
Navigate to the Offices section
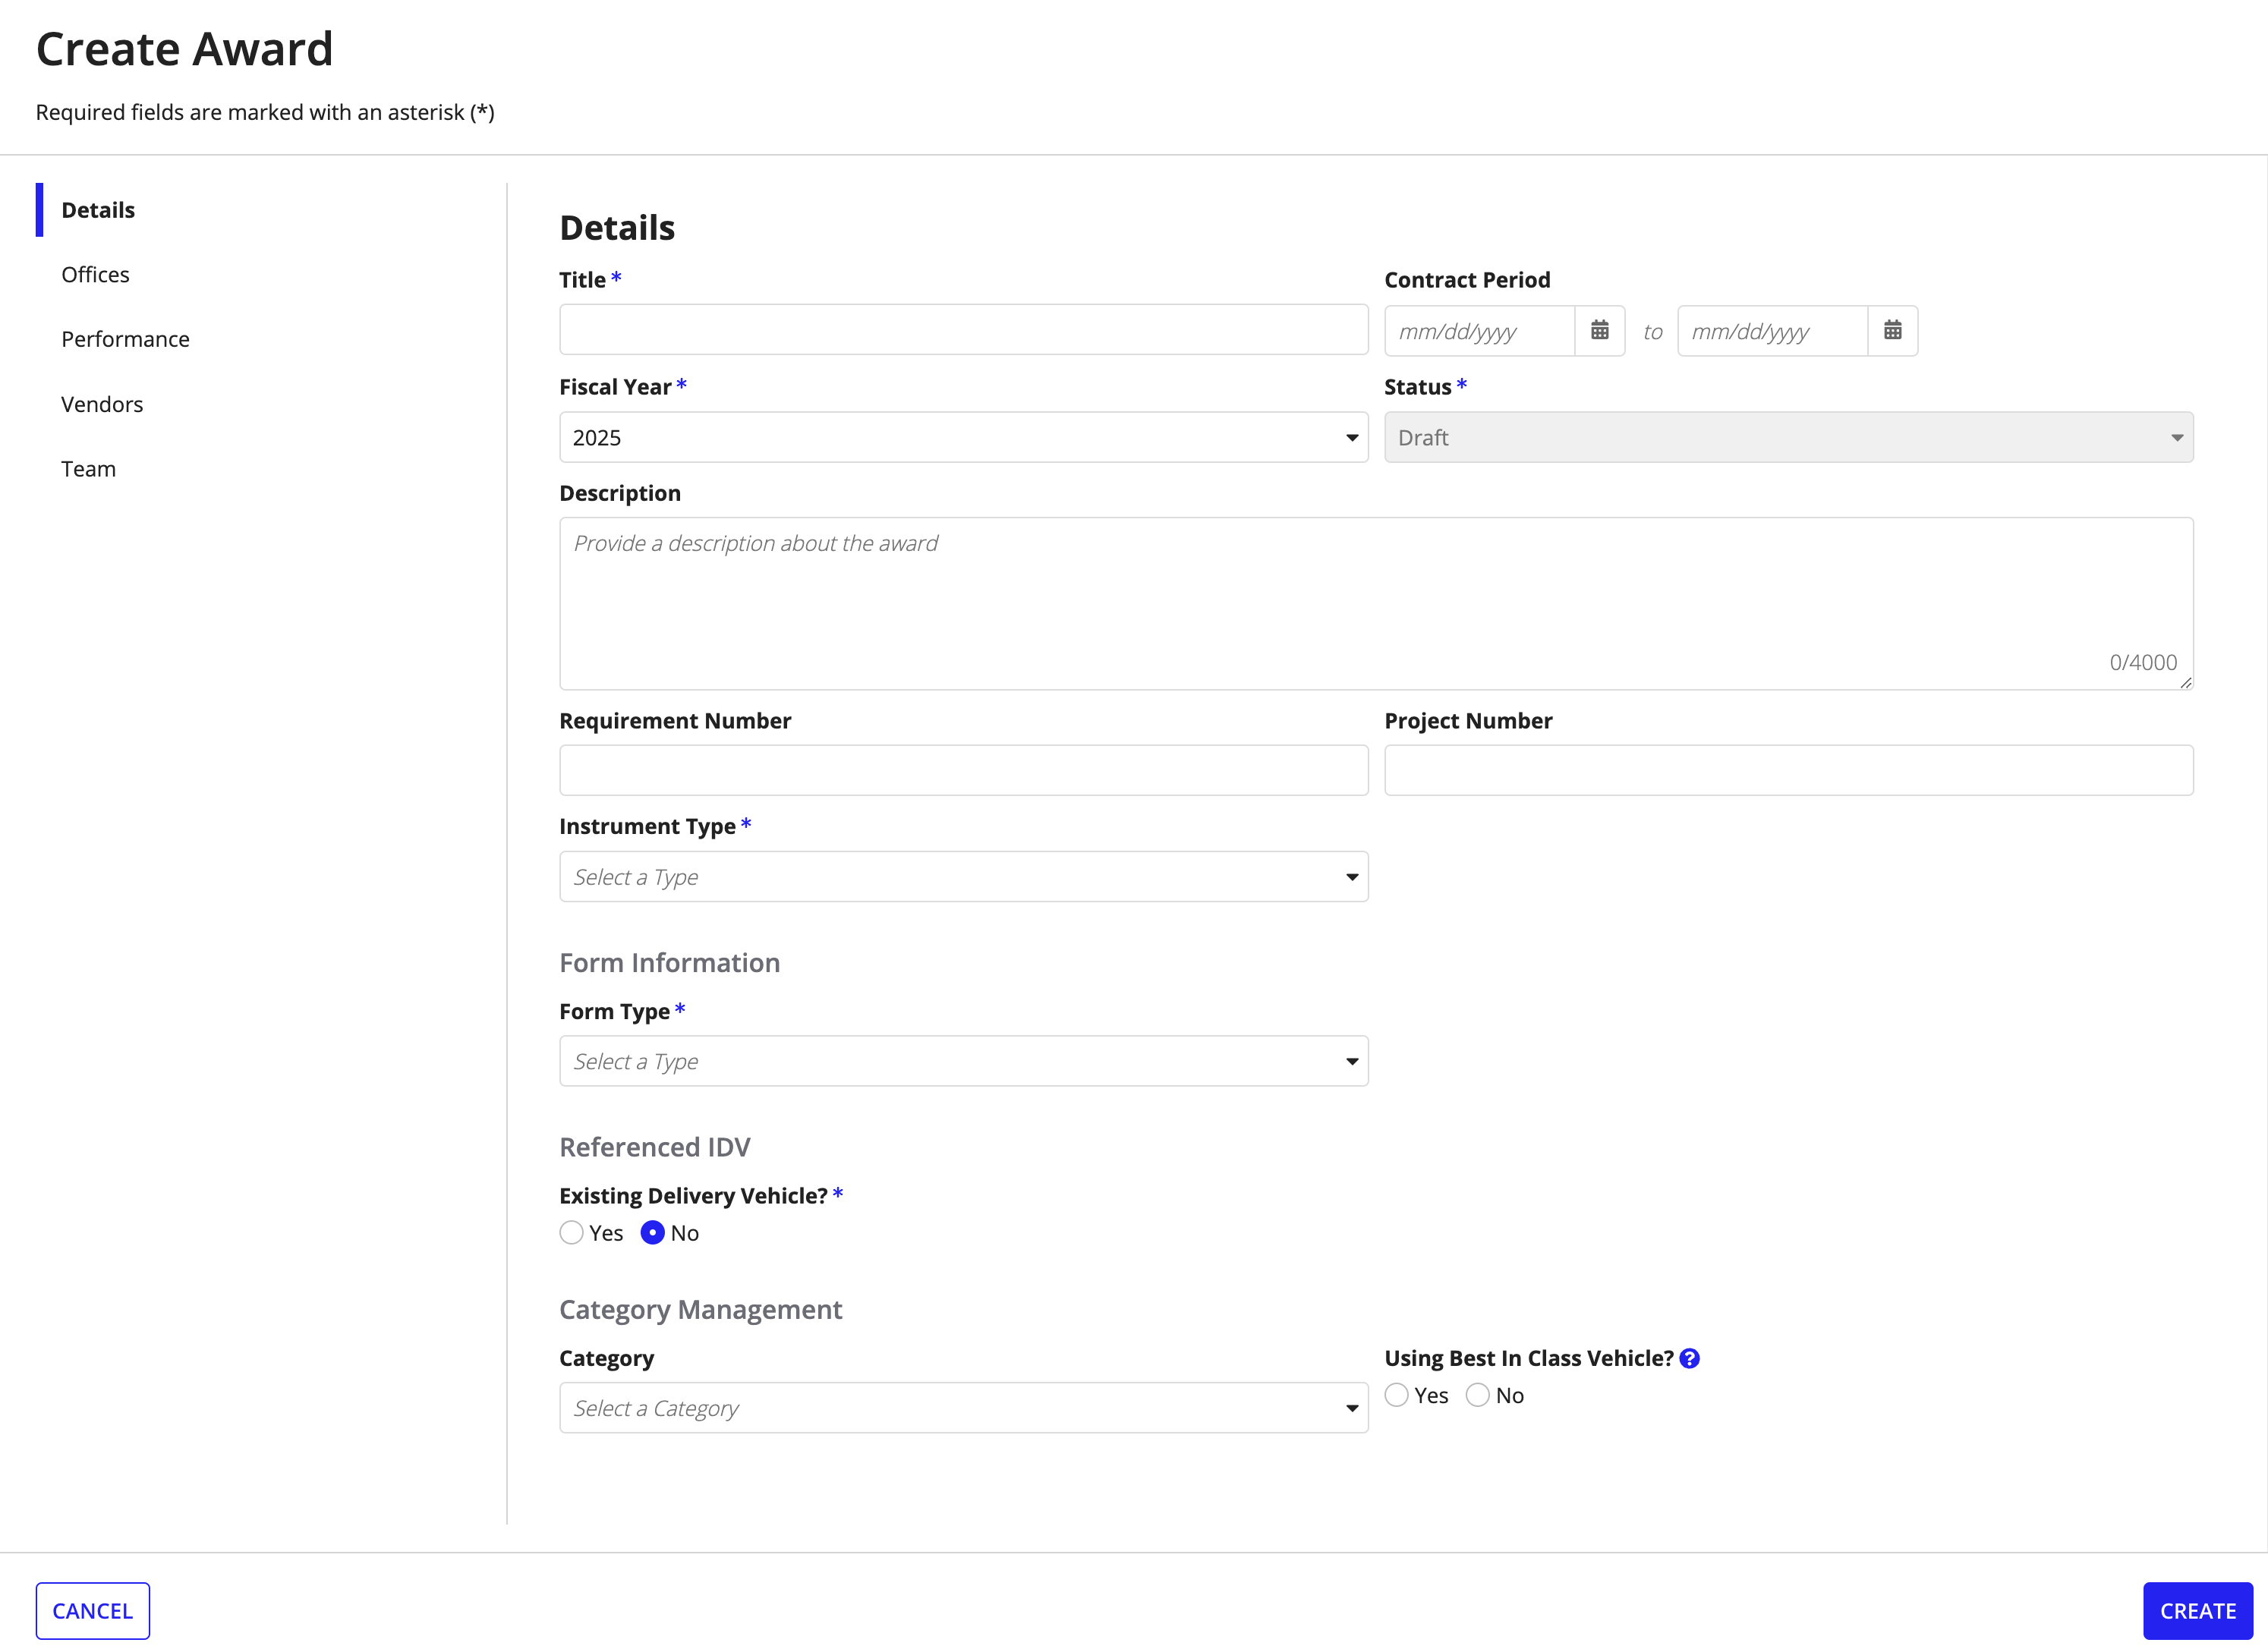[x=95, y=272]
